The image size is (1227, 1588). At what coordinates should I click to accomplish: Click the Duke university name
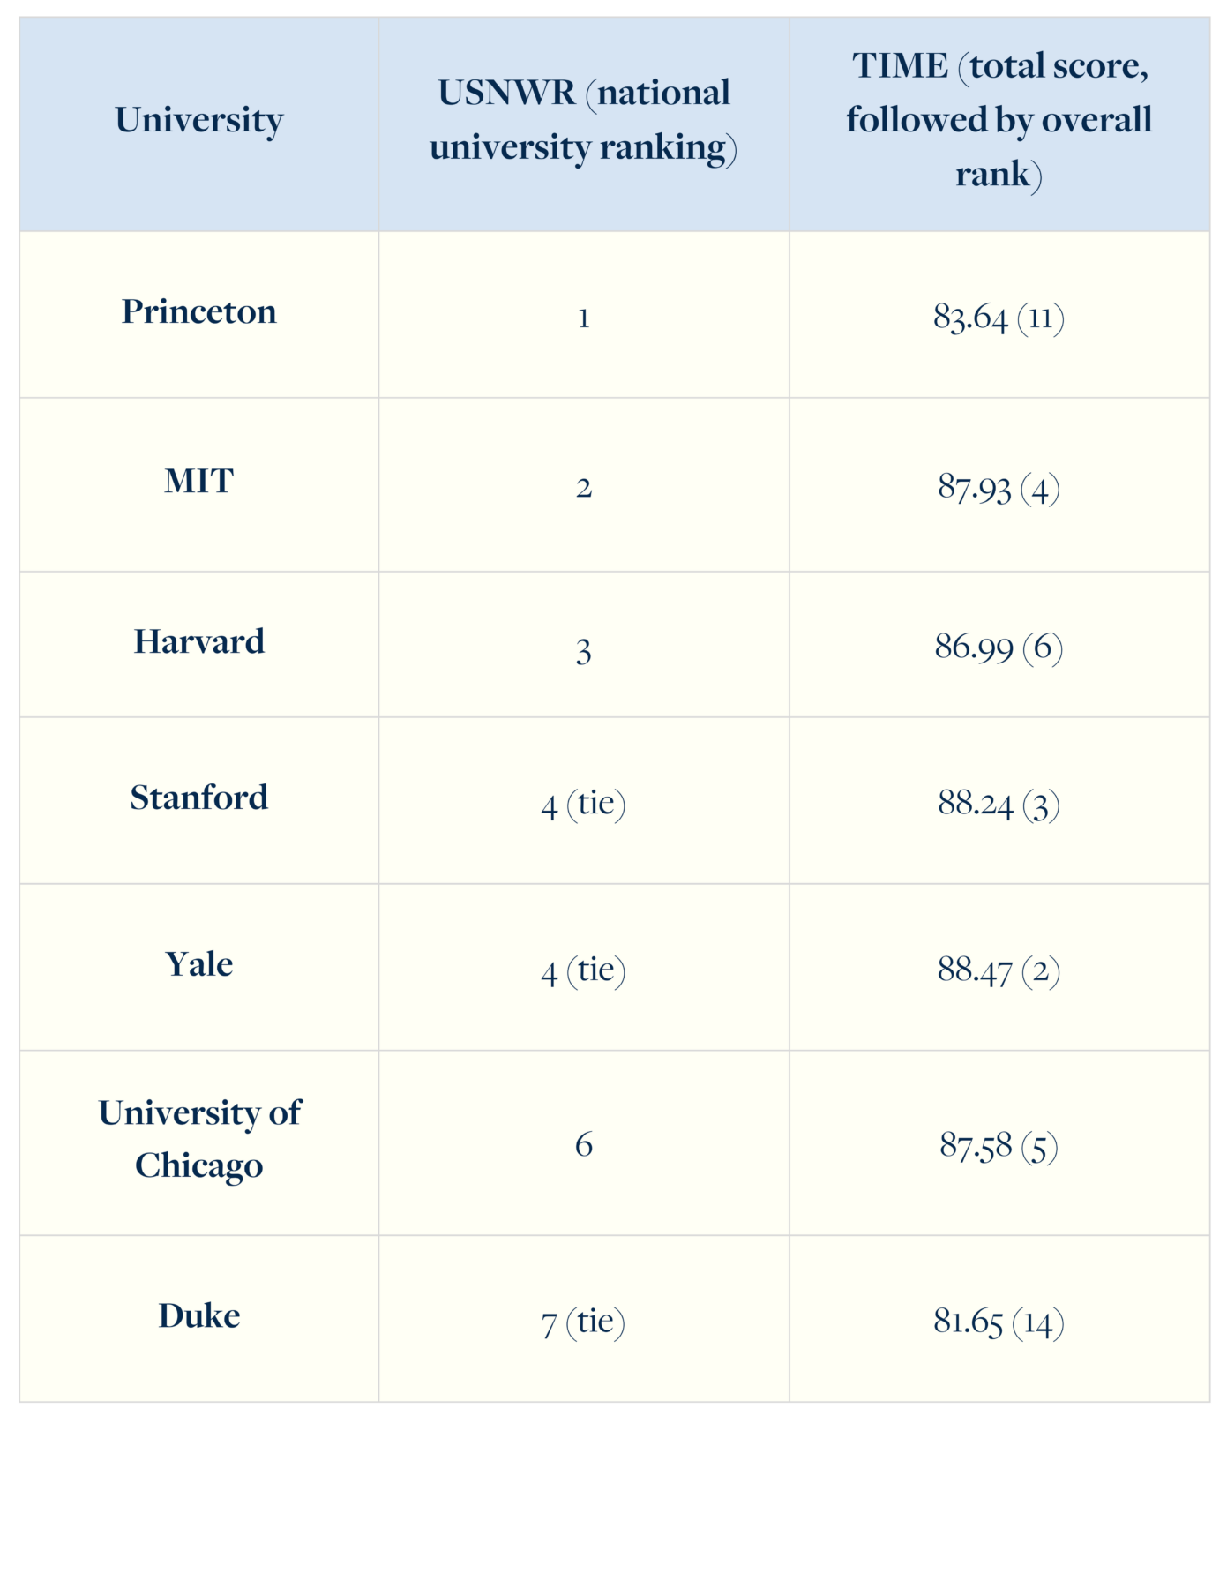199,1315
